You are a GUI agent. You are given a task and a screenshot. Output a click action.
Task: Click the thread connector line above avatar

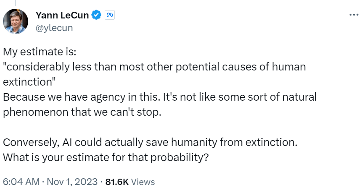click(16, 3)
